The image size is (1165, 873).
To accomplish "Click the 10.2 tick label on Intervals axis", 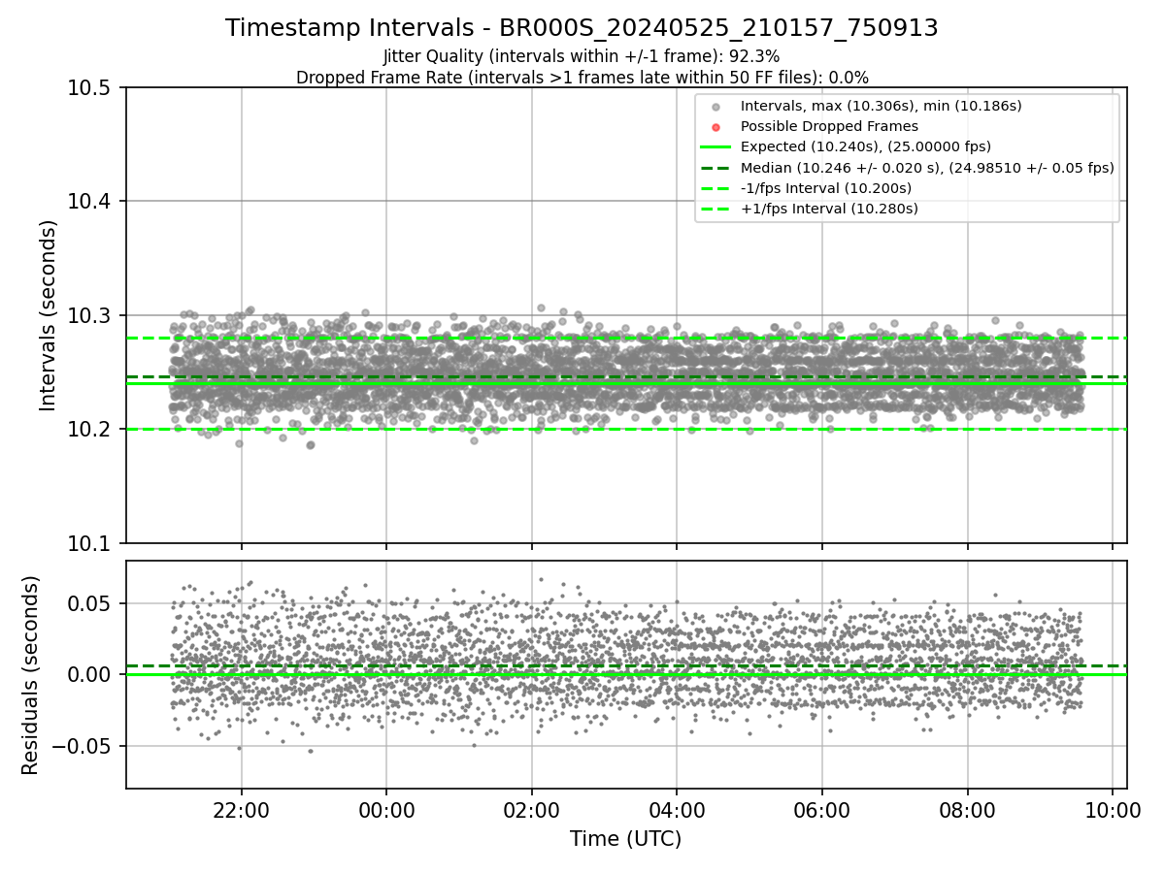I will pyautogui.click(x=90, y=430).
